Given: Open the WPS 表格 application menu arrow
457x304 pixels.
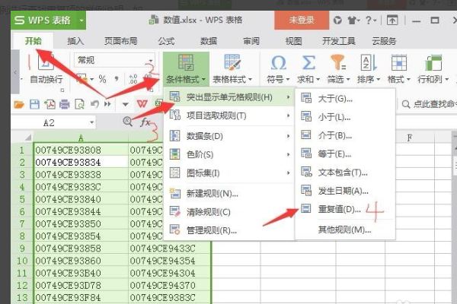Looking at the screenshot, I should (81, 21).
